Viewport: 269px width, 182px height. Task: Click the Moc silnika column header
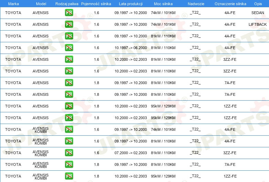tap(163, 4)
